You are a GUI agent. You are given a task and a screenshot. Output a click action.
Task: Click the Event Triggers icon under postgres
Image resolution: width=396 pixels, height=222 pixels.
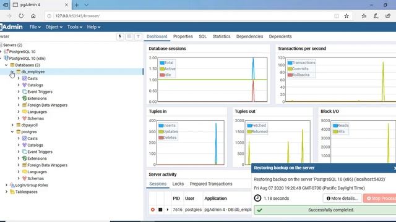click(x=25, y=152)
